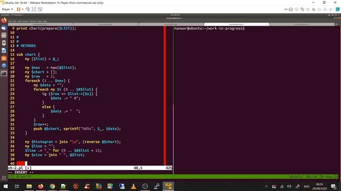Expand the power options arrow next to pause
Viewport: 341px width, 191px height.
[22, 10]
